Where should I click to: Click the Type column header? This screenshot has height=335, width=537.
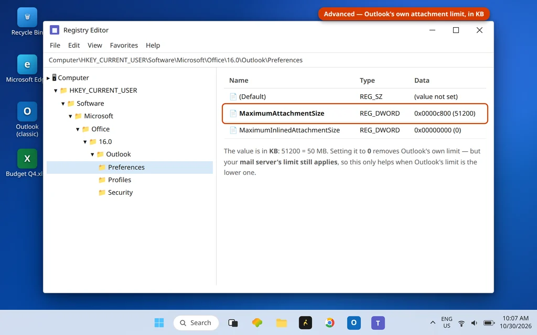367,80
